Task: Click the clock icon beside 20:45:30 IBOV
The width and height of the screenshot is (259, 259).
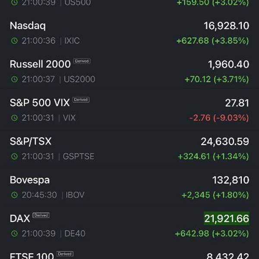Action: click(14, 195)
